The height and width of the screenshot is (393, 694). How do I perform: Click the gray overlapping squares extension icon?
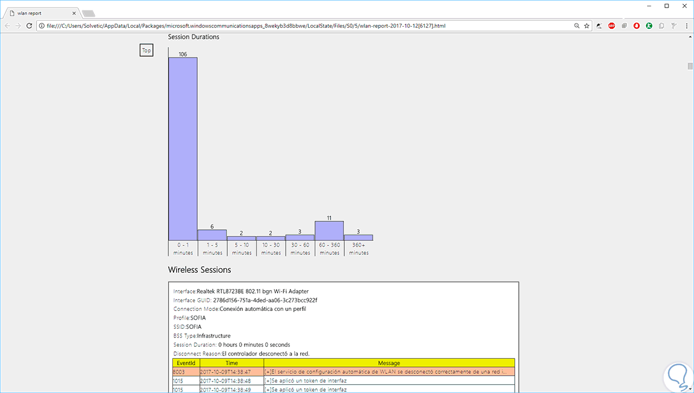pyautogui.click(x=624, y=26)
